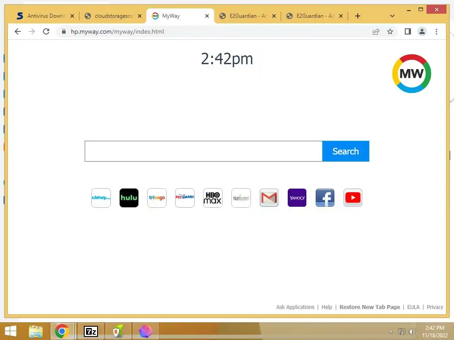Open the purple gem taskbar app
The width and height of the screenshot is (454, 340).
(x=145, y=331)
